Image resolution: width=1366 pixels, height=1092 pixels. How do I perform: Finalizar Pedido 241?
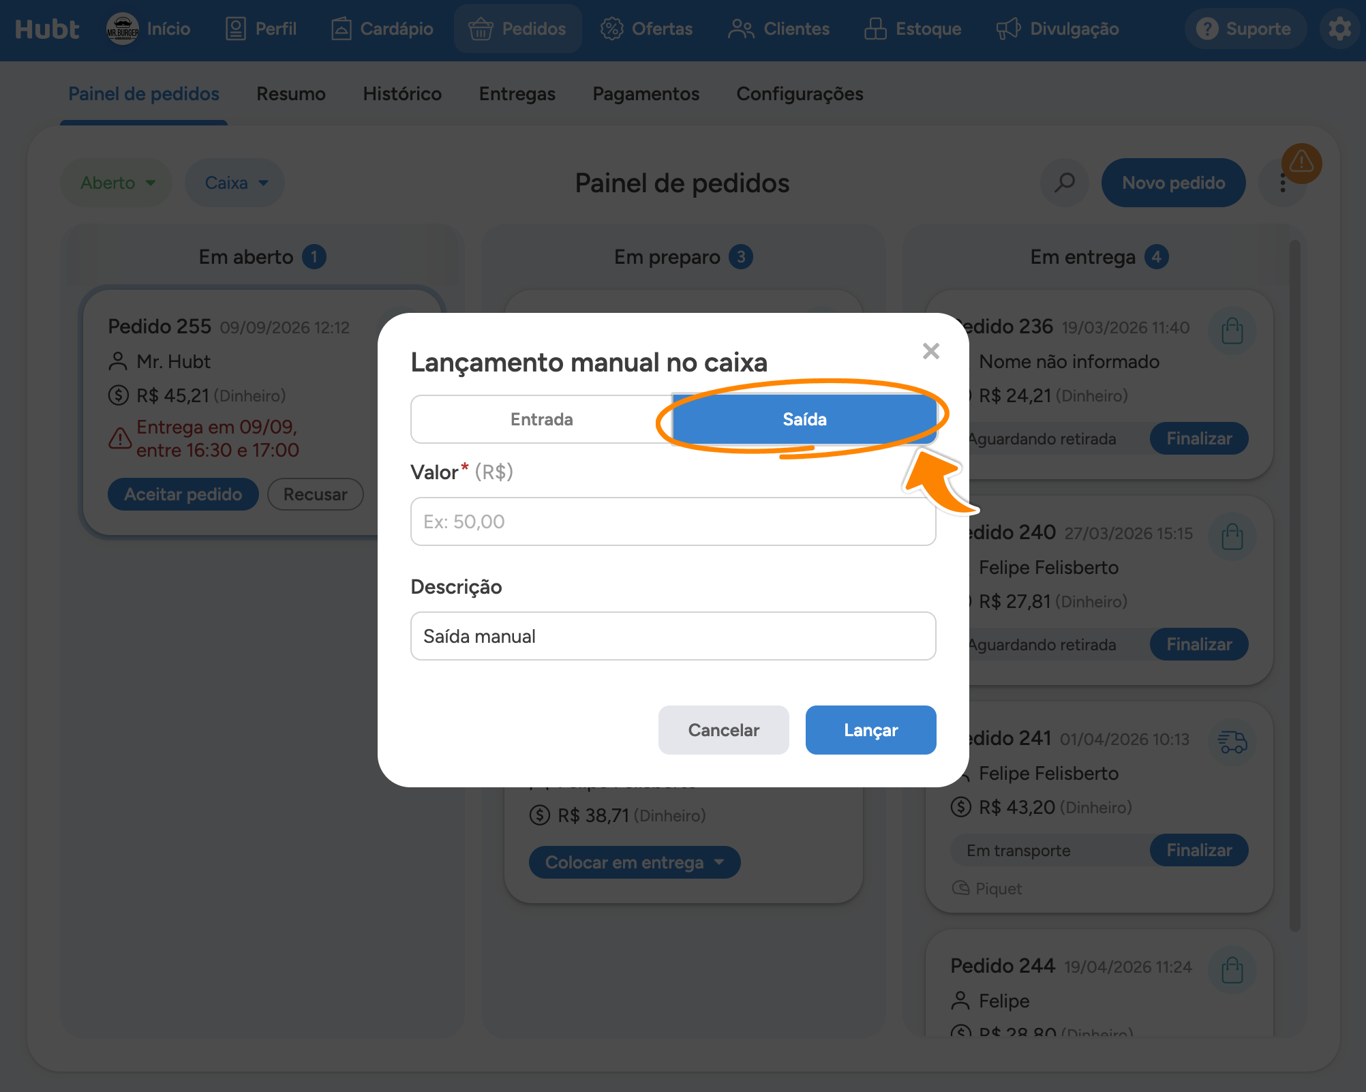1199,850
